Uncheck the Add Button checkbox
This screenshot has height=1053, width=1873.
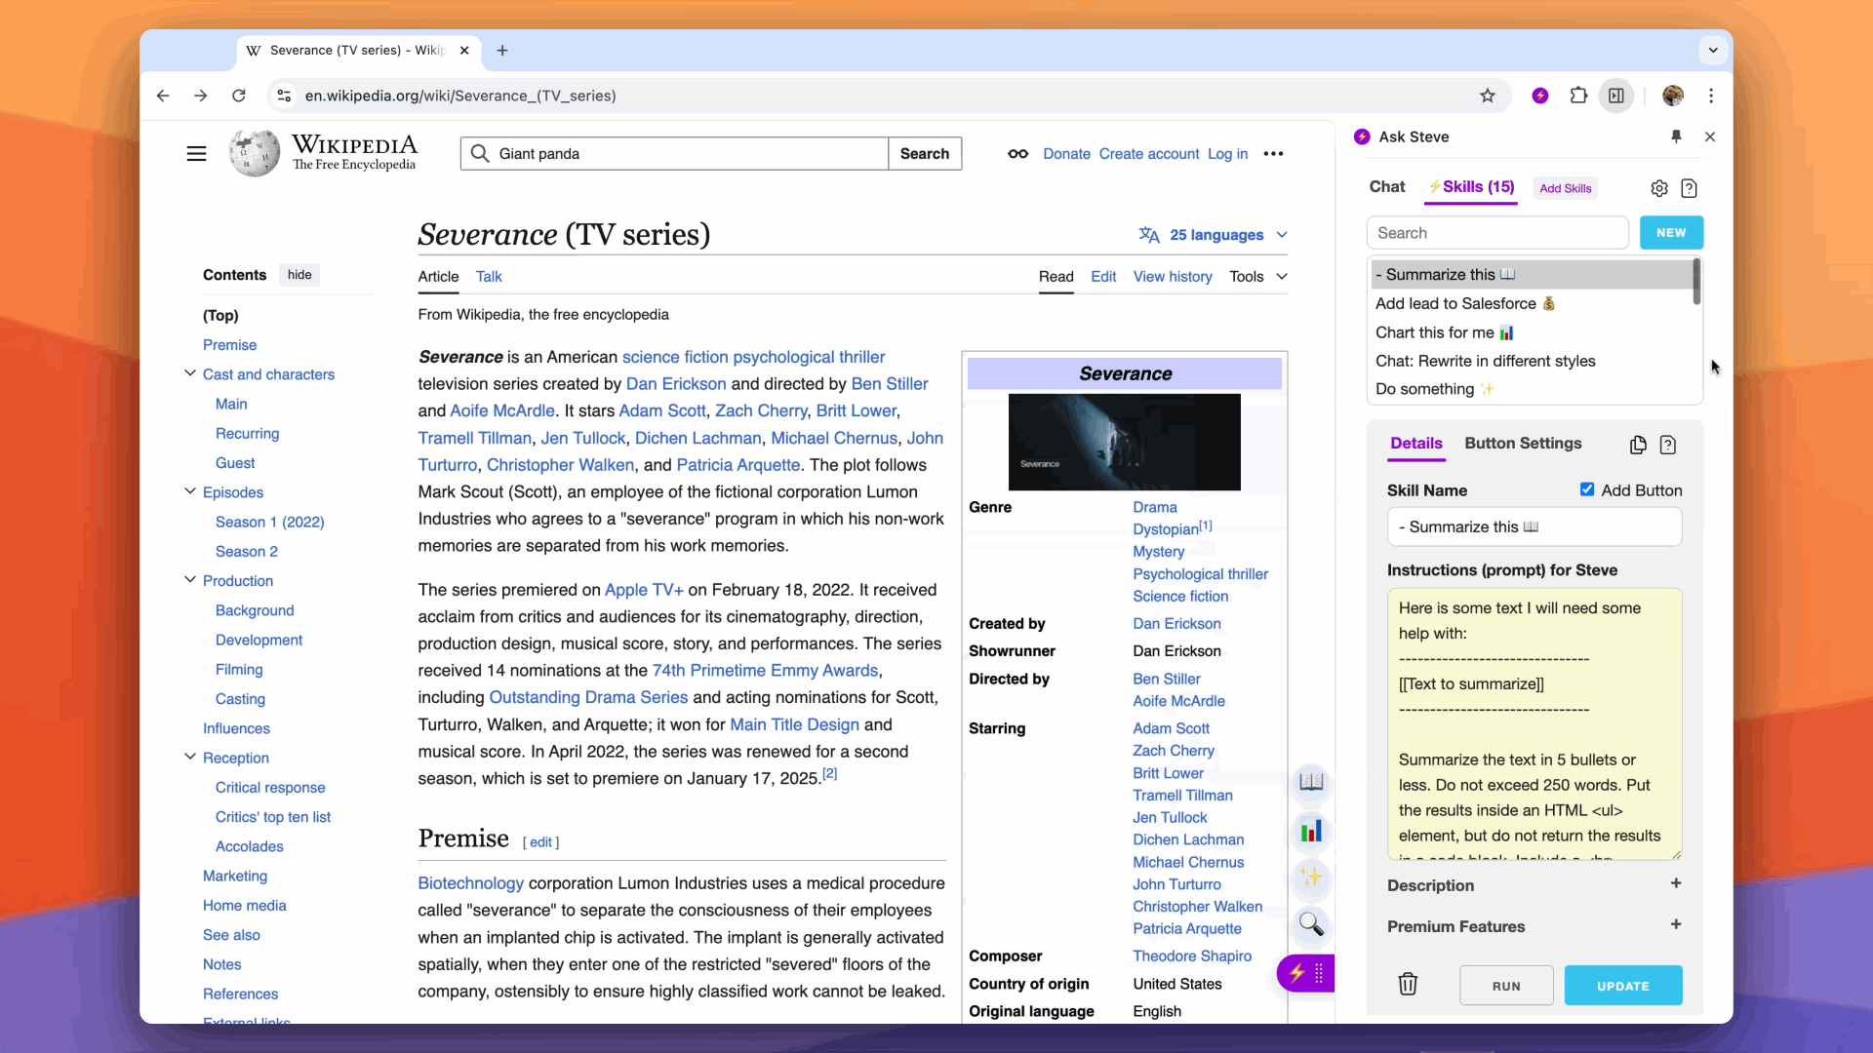[x=1587, y=489]
